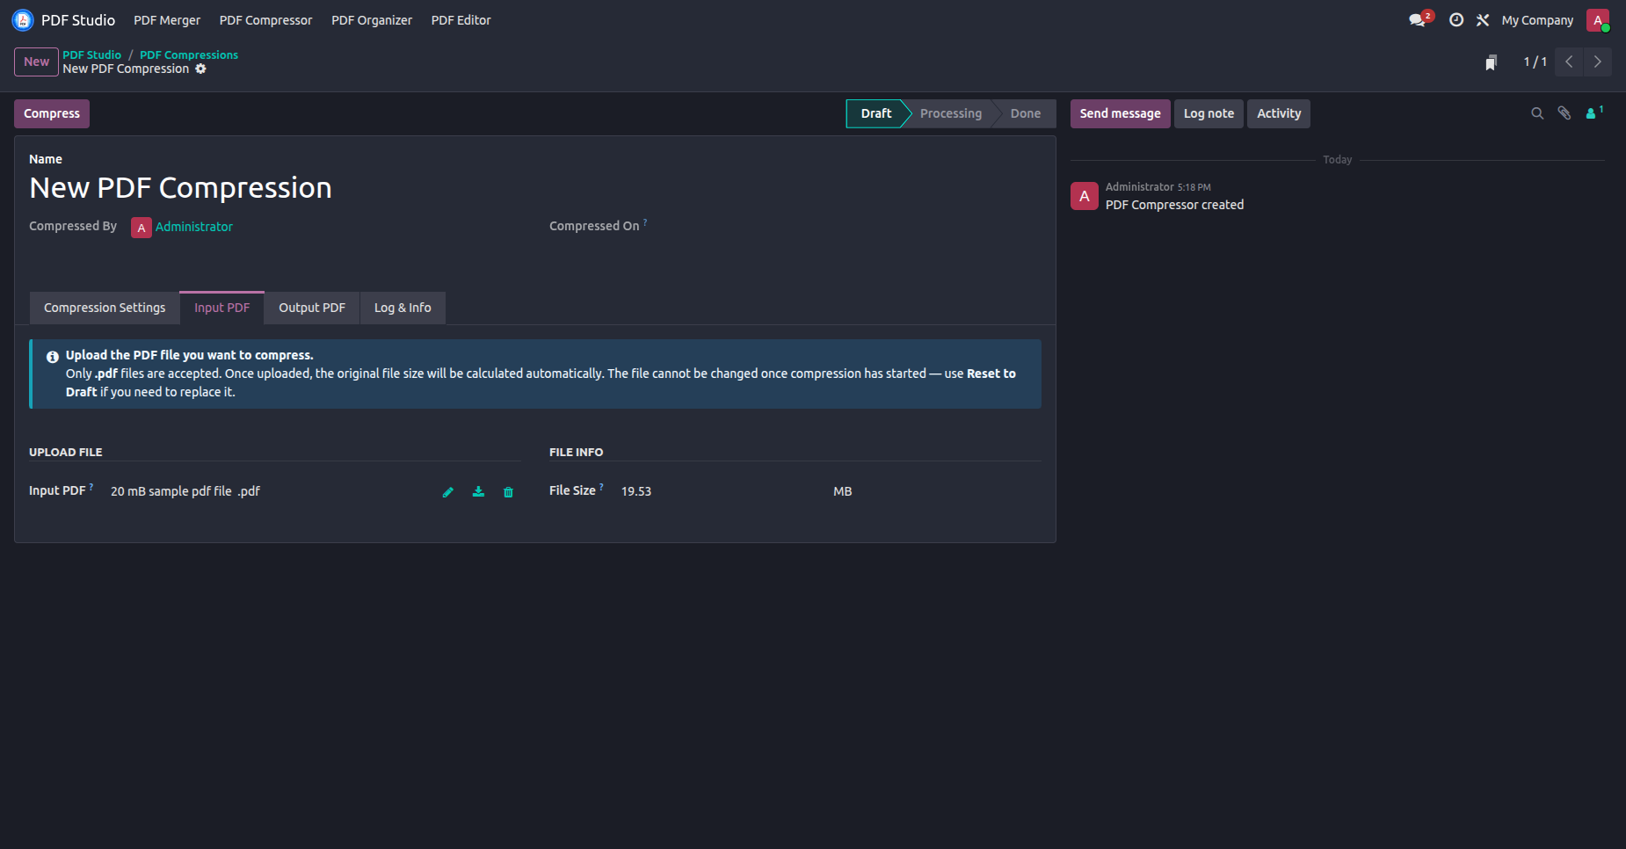Delete the uploaded PDF trash icon
Screen dimensions: 1626x849
pyautogui.click(x=508, y=492)
